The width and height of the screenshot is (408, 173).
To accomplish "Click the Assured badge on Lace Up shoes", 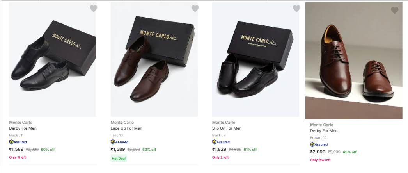I will click(119, 142).
